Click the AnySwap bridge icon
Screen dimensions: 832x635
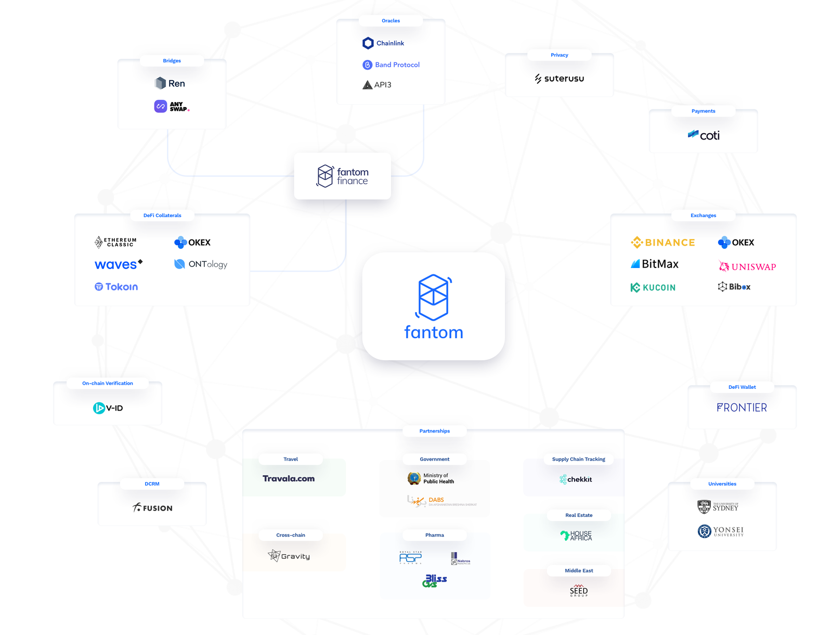coord(160,106)
